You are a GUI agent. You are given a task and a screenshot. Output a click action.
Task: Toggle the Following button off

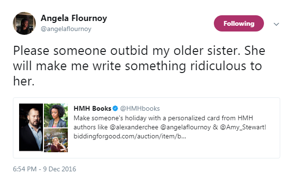point(239,23)
